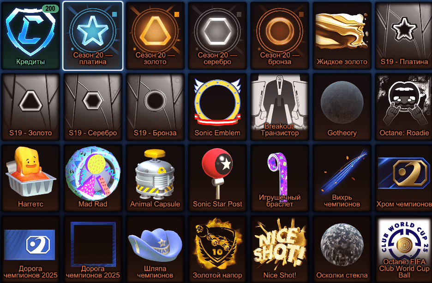This screenshot has height=283, width=432.
Task: Pick the Mad Rad wheel
Action: [93, 178]
